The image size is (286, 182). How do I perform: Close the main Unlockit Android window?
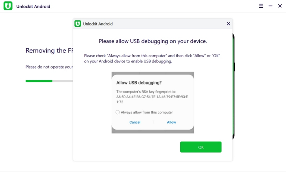[x=280, y=6]
